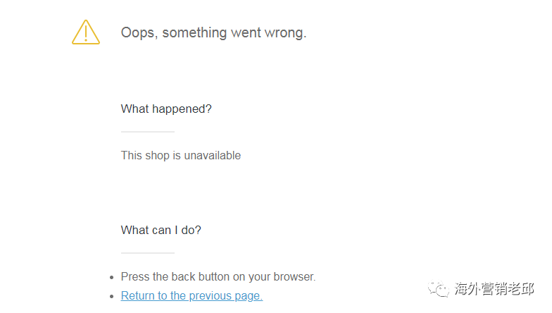552x313 pixels.
Task: Click the bullet before Press the back button
Action: click(x=111, y=278)
